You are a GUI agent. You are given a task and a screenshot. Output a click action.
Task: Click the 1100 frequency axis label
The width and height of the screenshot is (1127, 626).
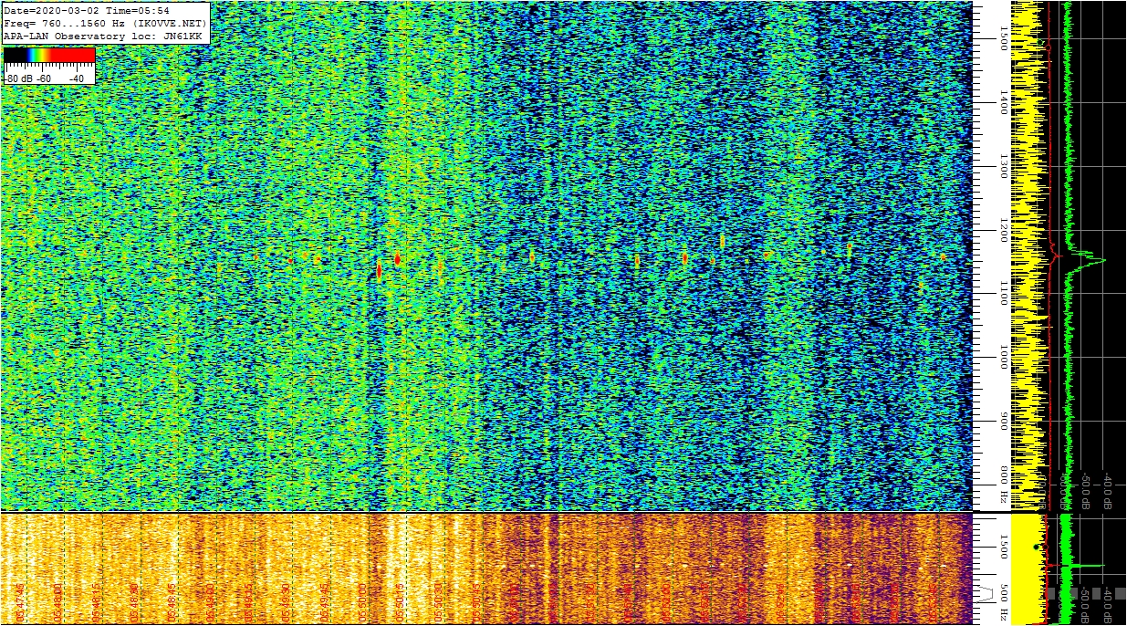pos(1003,293)
